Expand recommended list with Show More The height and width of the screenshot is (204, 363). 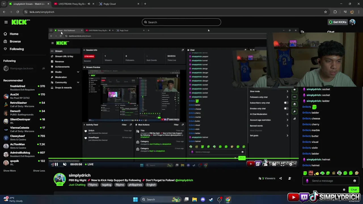tap(9, 171)
